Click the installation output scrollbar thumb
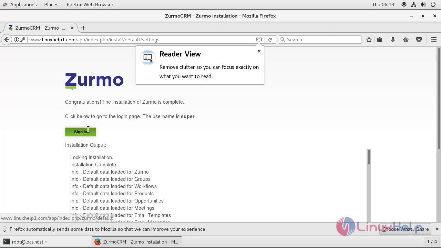Image resolution: width=441 pixels, height=248 pixels. pos(369,157)
